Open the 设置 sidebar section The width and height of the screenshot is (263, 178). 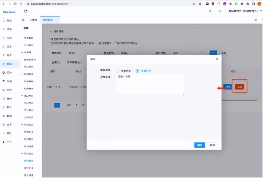pos(7,125)
